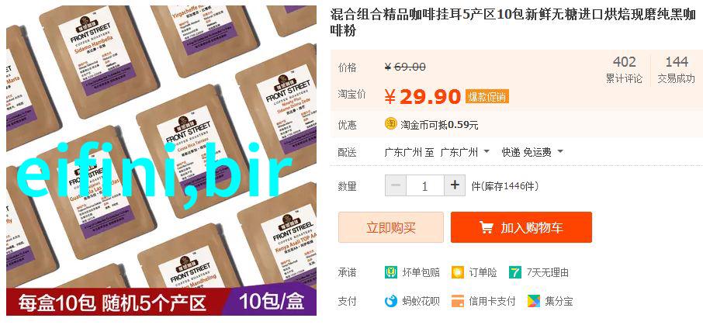Open the 144 交易成功 transactions link
This screenshot has width=703, height=325.
(x=676, y=70)
